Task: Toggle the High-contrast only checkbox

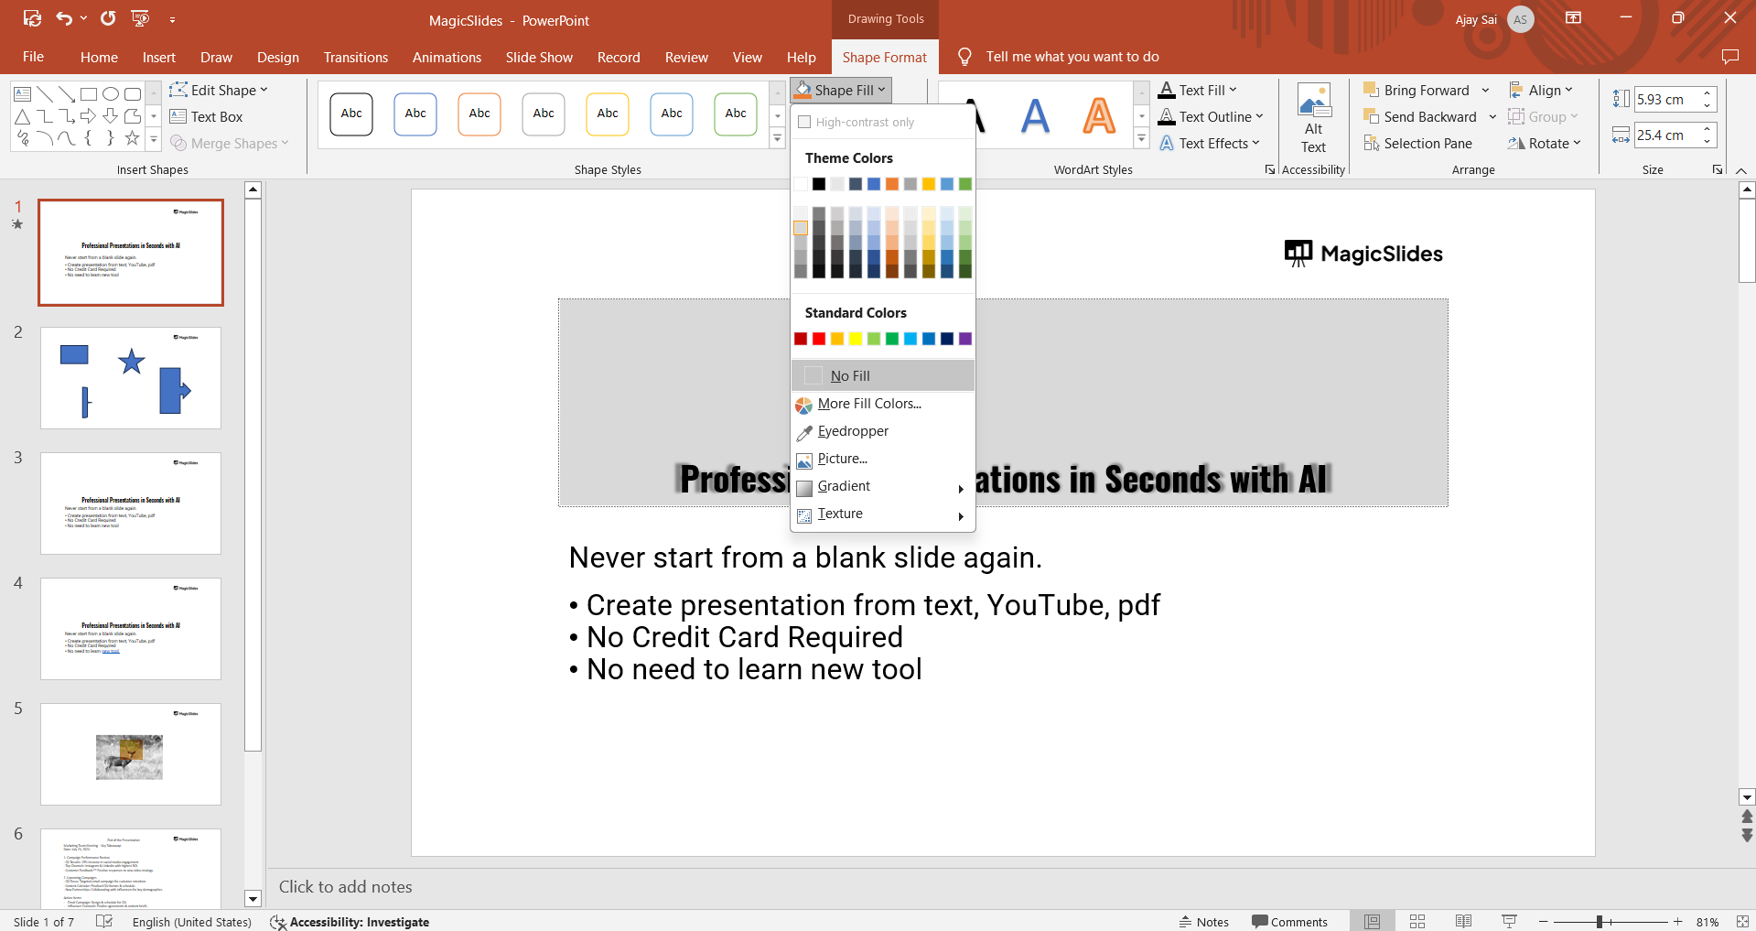Action: [805, 122]
